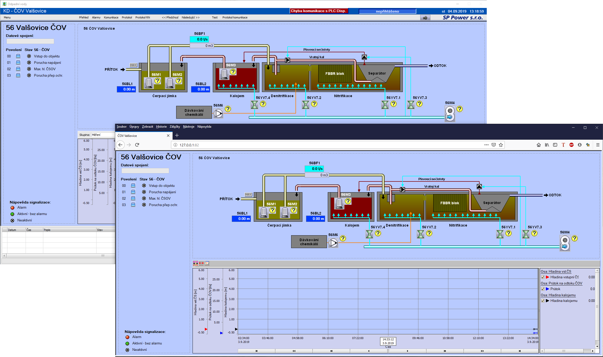Jump trend to end using last-record button
Image resolution: width=603 pixels, height=357 pixels.
coord(520,351)
